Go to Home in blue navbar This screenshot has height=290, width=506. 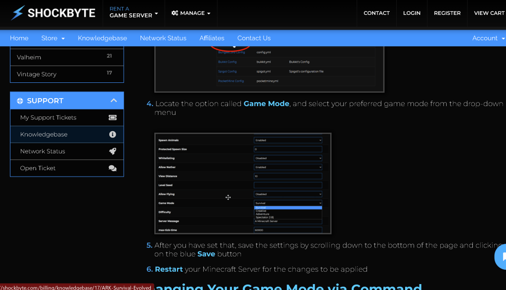pos(19,38)
